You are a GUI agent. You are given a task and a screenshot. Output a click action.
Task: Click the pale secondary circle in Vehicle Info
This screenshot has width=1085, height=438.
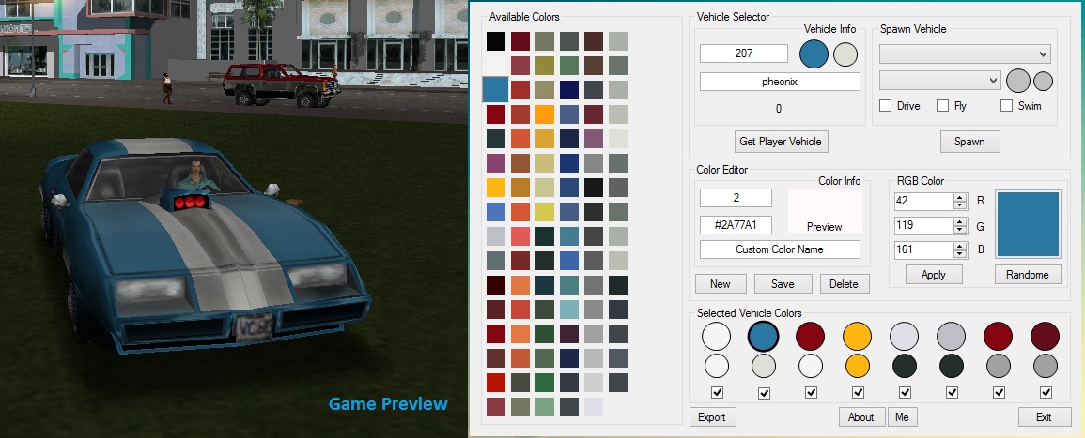(x=845, y=54)
